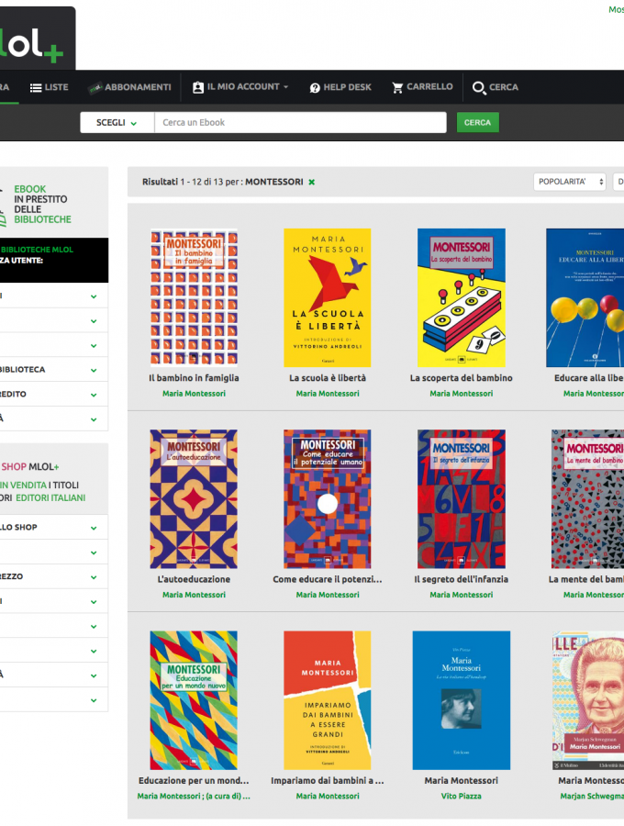Open the IL MIO ACCOUNT menu

[x=240, y=87]
